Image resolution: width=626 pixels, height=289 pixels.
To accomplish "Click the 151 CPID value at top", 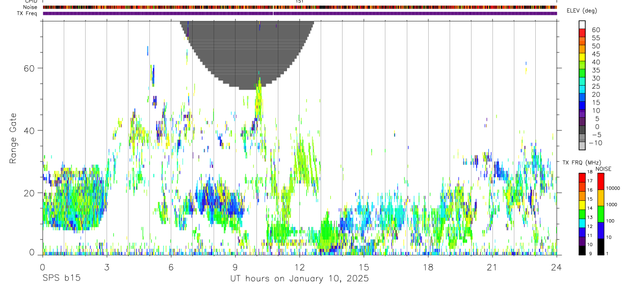I will [x=300, y=2].
